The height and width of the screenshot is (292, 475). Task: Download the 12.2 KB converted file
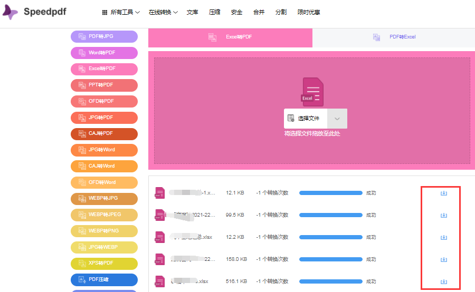coord(443,237)
